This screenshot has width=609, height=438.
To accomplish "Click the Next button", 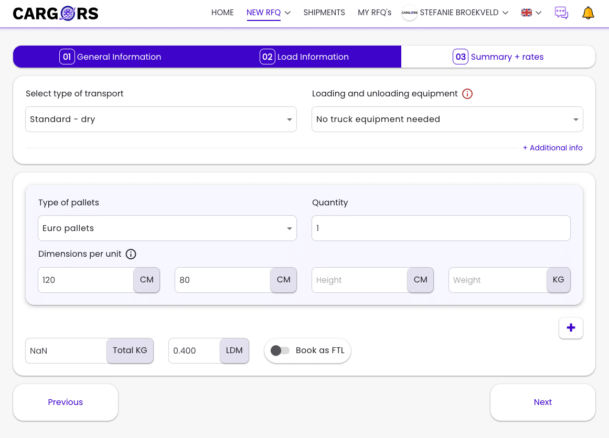I will tap(542, 402).
